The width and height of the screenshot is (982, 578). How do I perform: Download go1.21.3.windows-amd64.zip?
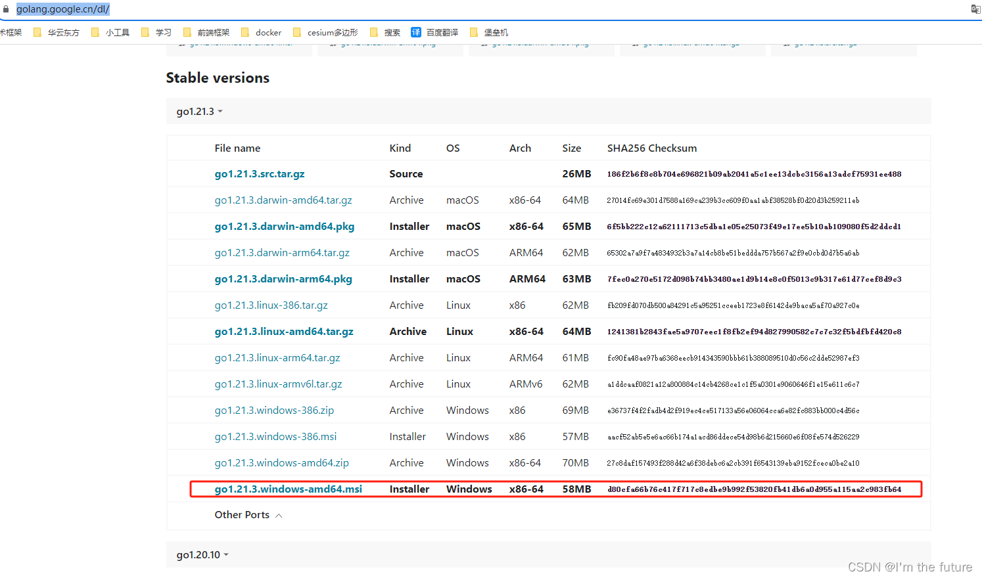tap(281, 463)
